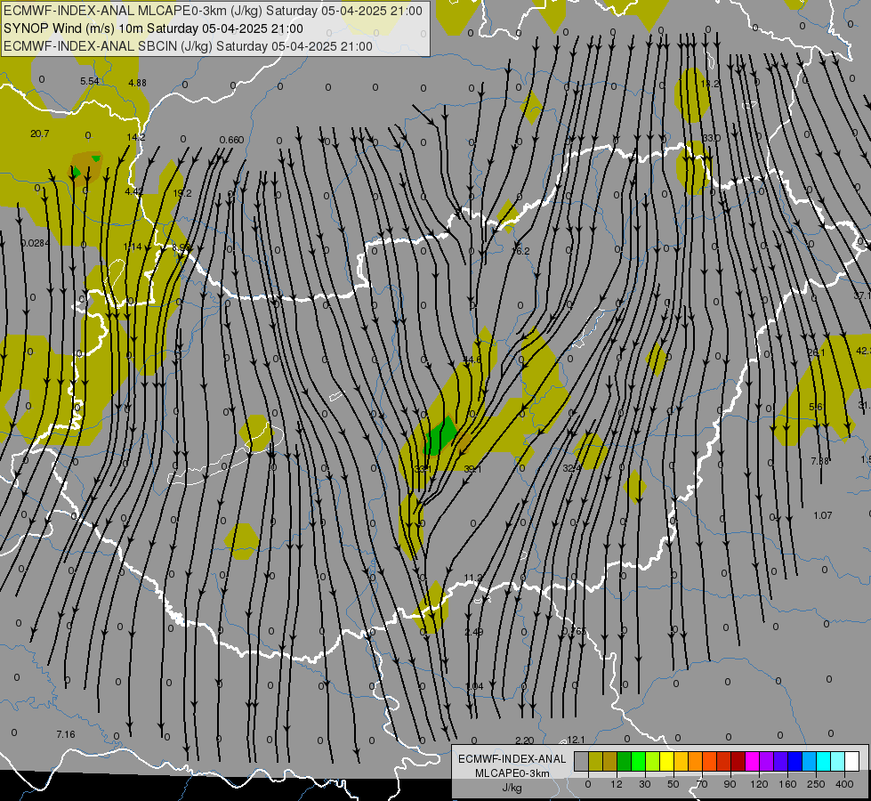Click the map value 0.0284
This screenshot has width=871, height=801.
coord(35,243)
